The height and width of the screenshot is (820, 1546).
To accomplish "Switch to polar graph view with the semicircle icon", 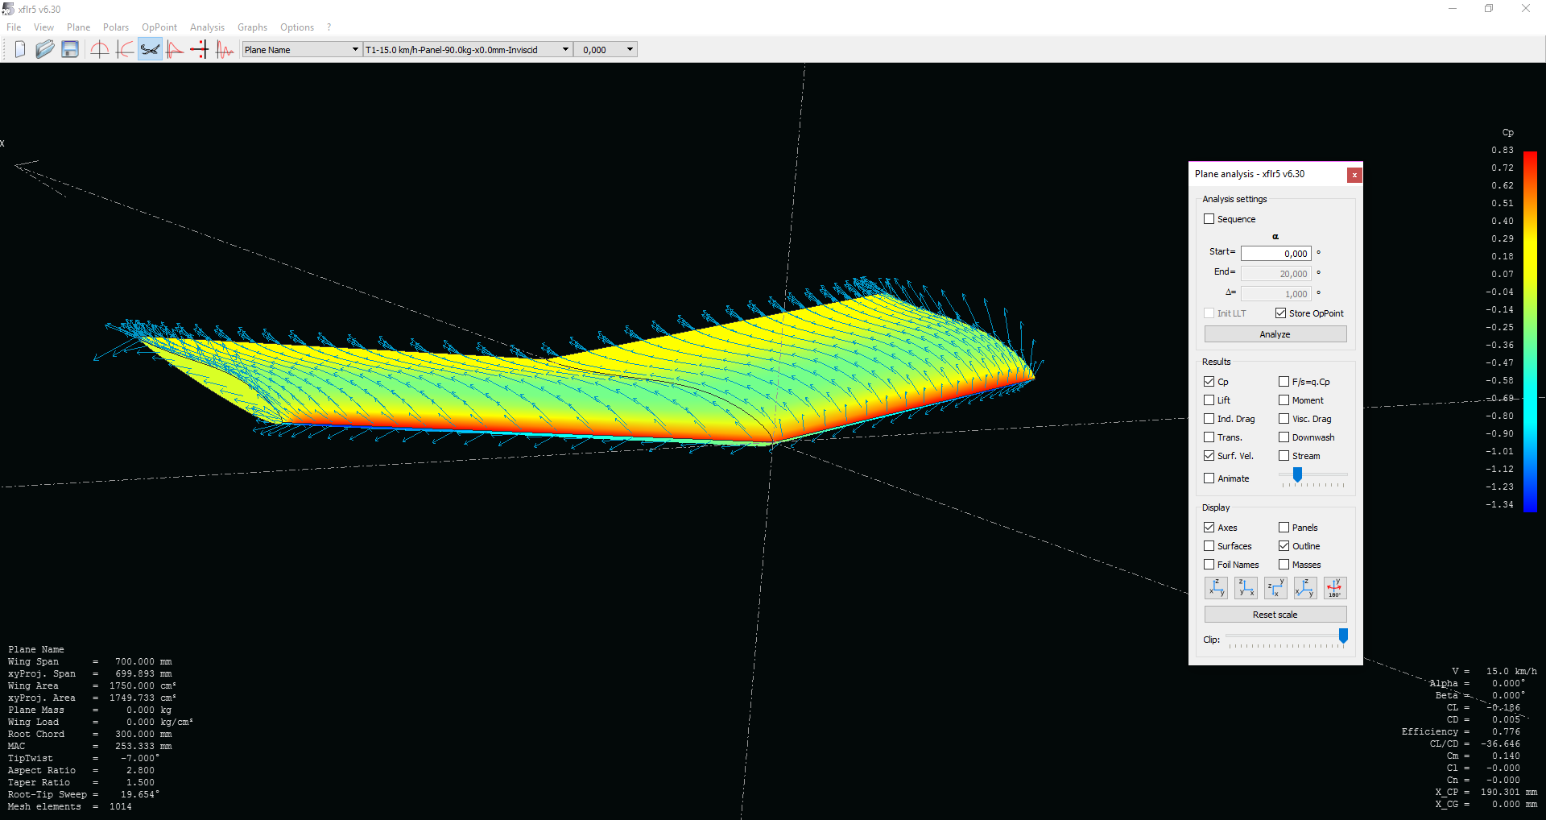I will pos(100,50).
